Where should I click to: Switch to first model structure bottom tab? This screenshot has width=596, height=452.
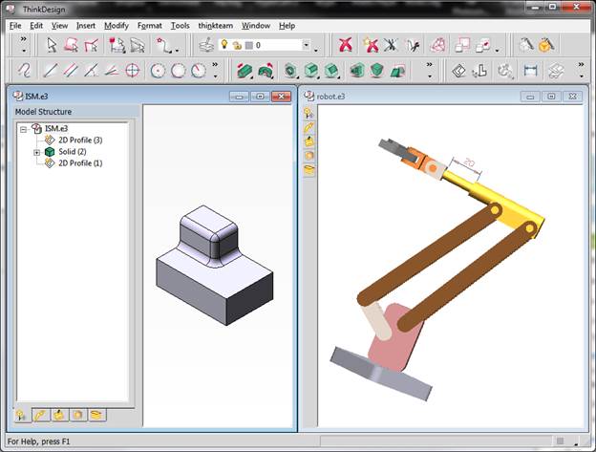(x=22, y=415)
